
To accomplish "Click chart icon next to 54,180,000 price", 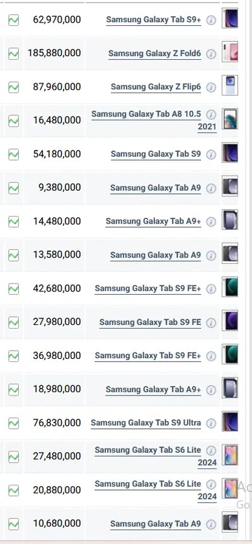I will pos(13,154).
